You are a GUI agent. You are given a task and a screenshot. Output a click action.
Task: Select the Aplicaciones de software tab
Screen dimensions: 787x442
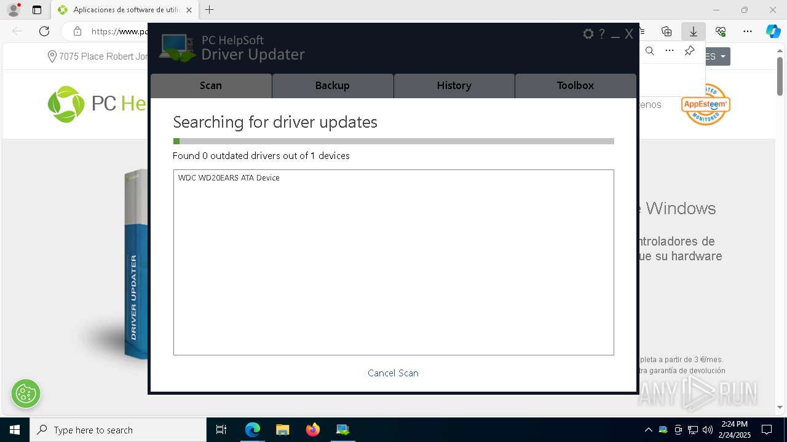coord(126,10)
